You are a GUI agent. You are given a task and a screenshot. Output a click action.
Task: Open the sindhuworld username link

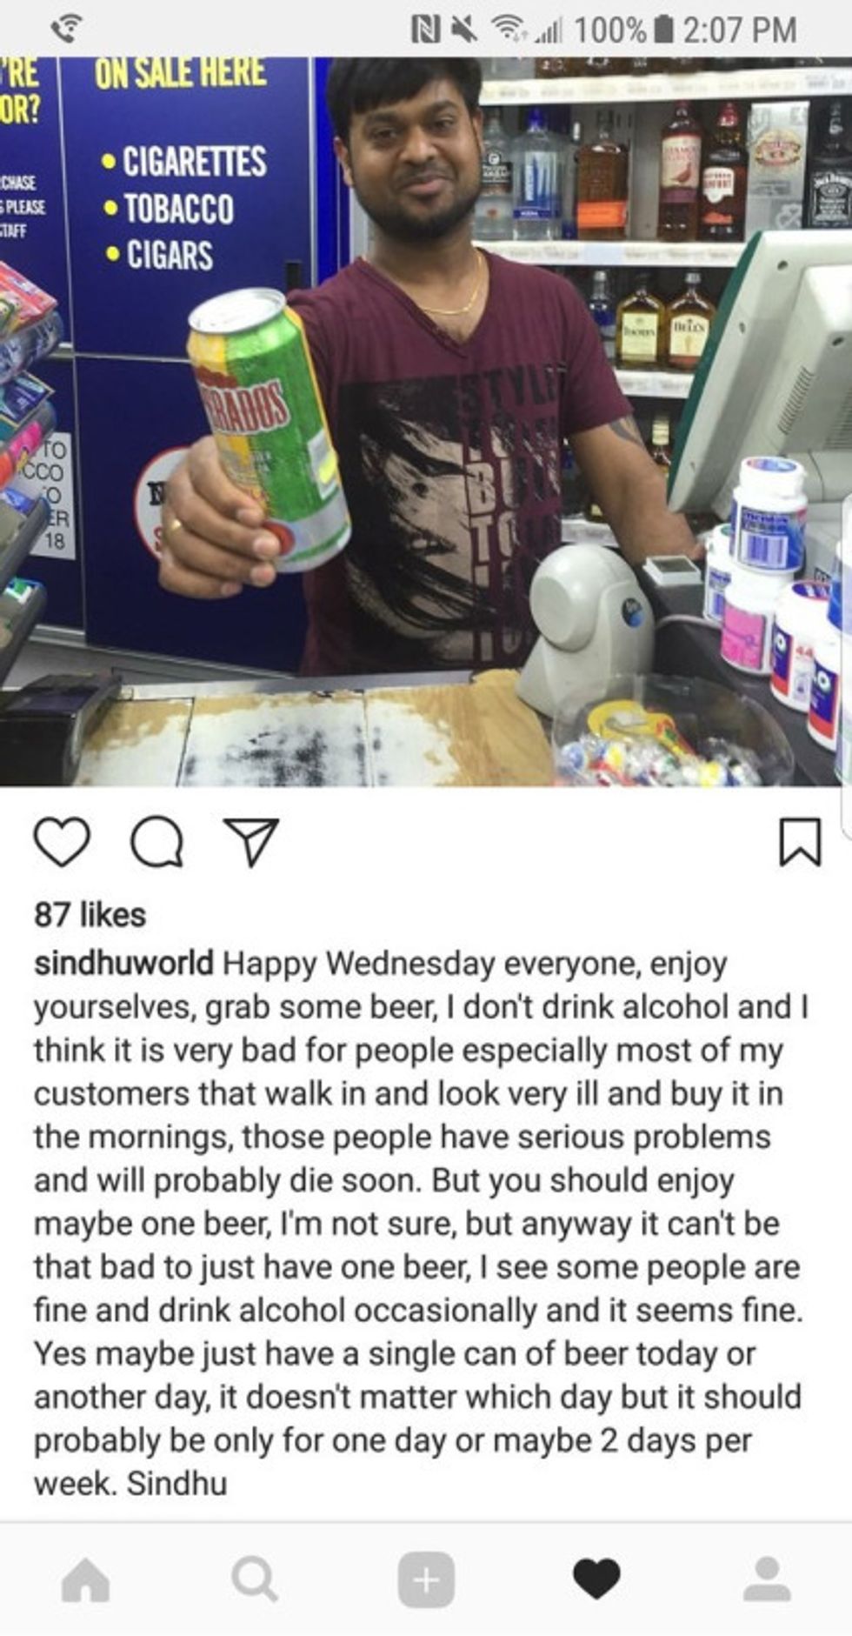tap(123, 963)
